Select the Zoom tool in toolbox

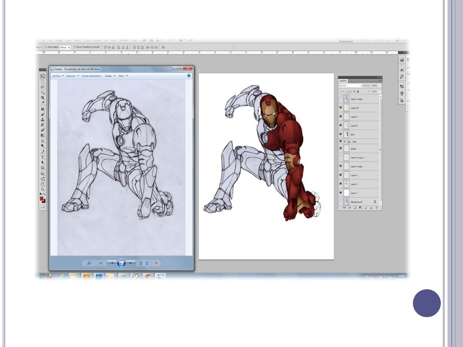42,189
